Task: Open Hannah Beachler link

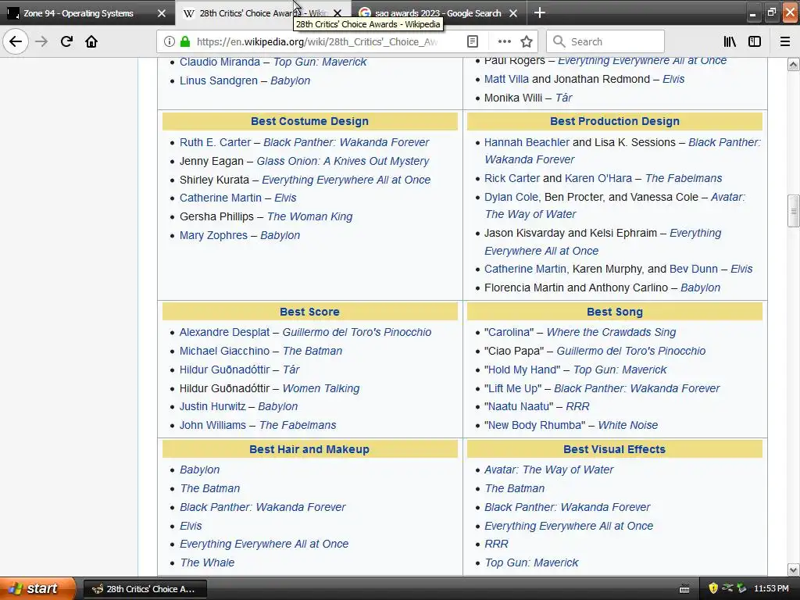Action: (x=527, y=142)
